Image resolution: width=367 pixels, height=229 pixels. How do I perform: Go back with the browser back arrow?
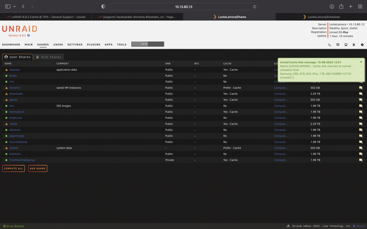tap(23, 7)
